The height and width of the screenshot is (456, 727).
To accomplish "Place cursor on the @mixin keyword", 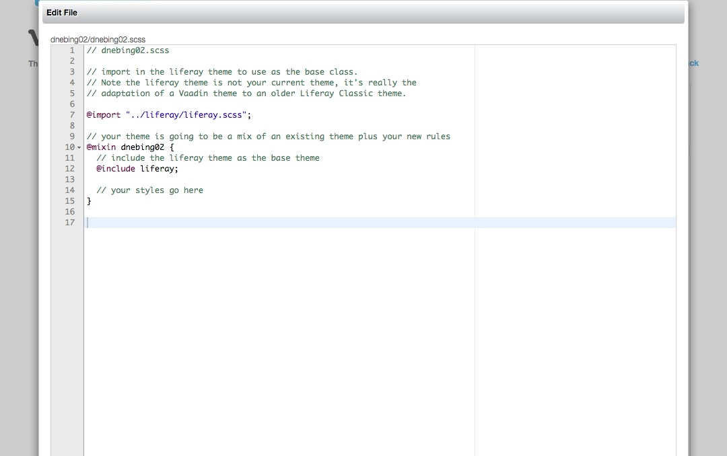I will [x=101, y=147].
